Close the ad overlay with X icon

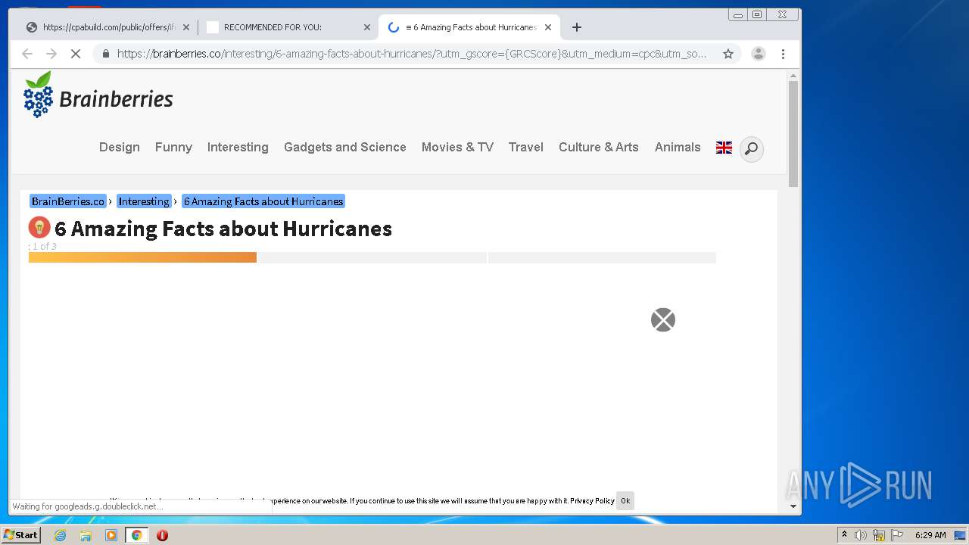point(662,320)
